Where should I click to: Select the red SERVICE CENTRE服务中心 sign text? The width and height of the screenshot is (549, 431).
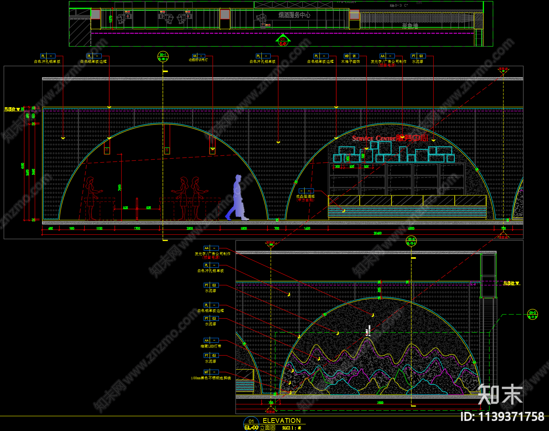(x=390, y=138)
